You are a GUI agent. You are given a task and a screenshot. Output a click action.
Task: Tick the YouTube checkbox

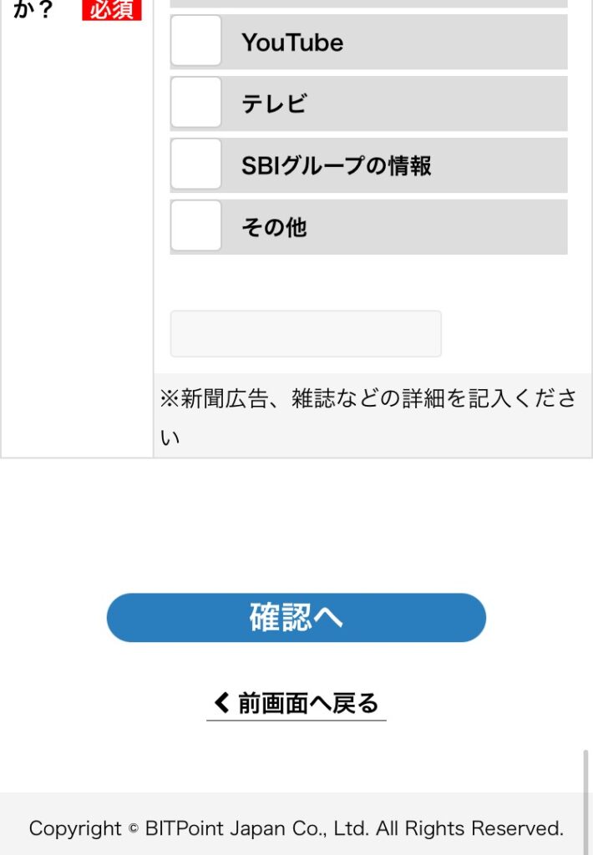(x=196, y=41)
